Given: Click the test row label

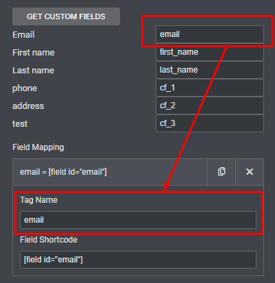Looking at the screenshot, I should (20, 124).
